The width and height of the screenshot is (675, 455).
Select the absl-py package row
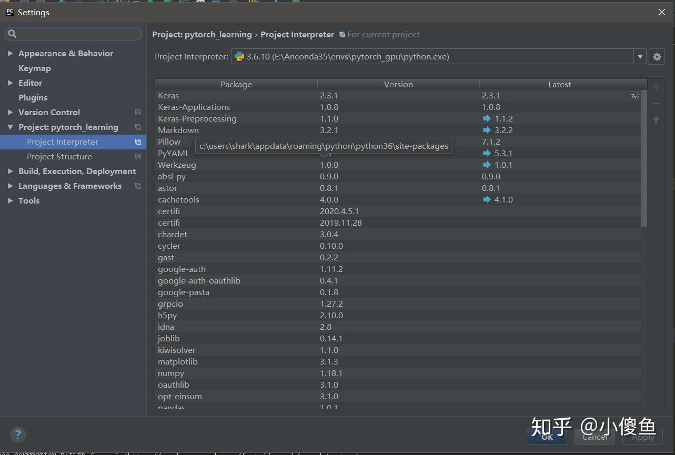pos(398,177)
